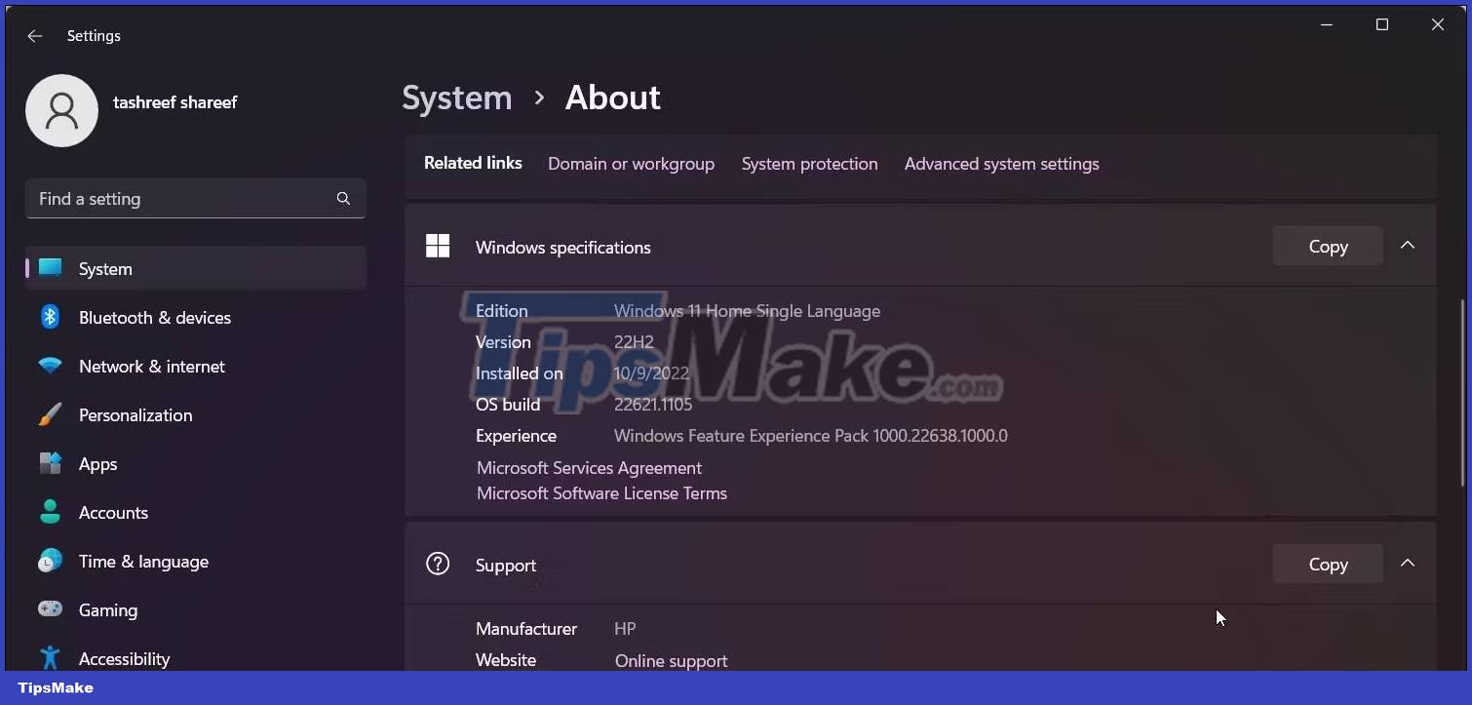Collapse the Support section chevron
Viewport: 1472px width, 705px height.
pos(1408,563)
